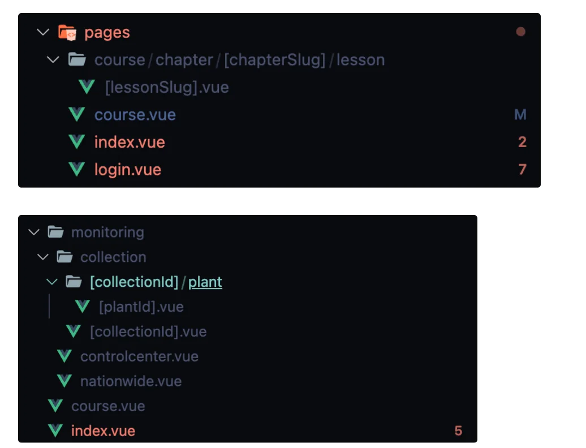Image resolution: width=586 pixels, height=448 pixels.
Task: Click the orange pages folder icon
Action: click(x=67, y=33)
